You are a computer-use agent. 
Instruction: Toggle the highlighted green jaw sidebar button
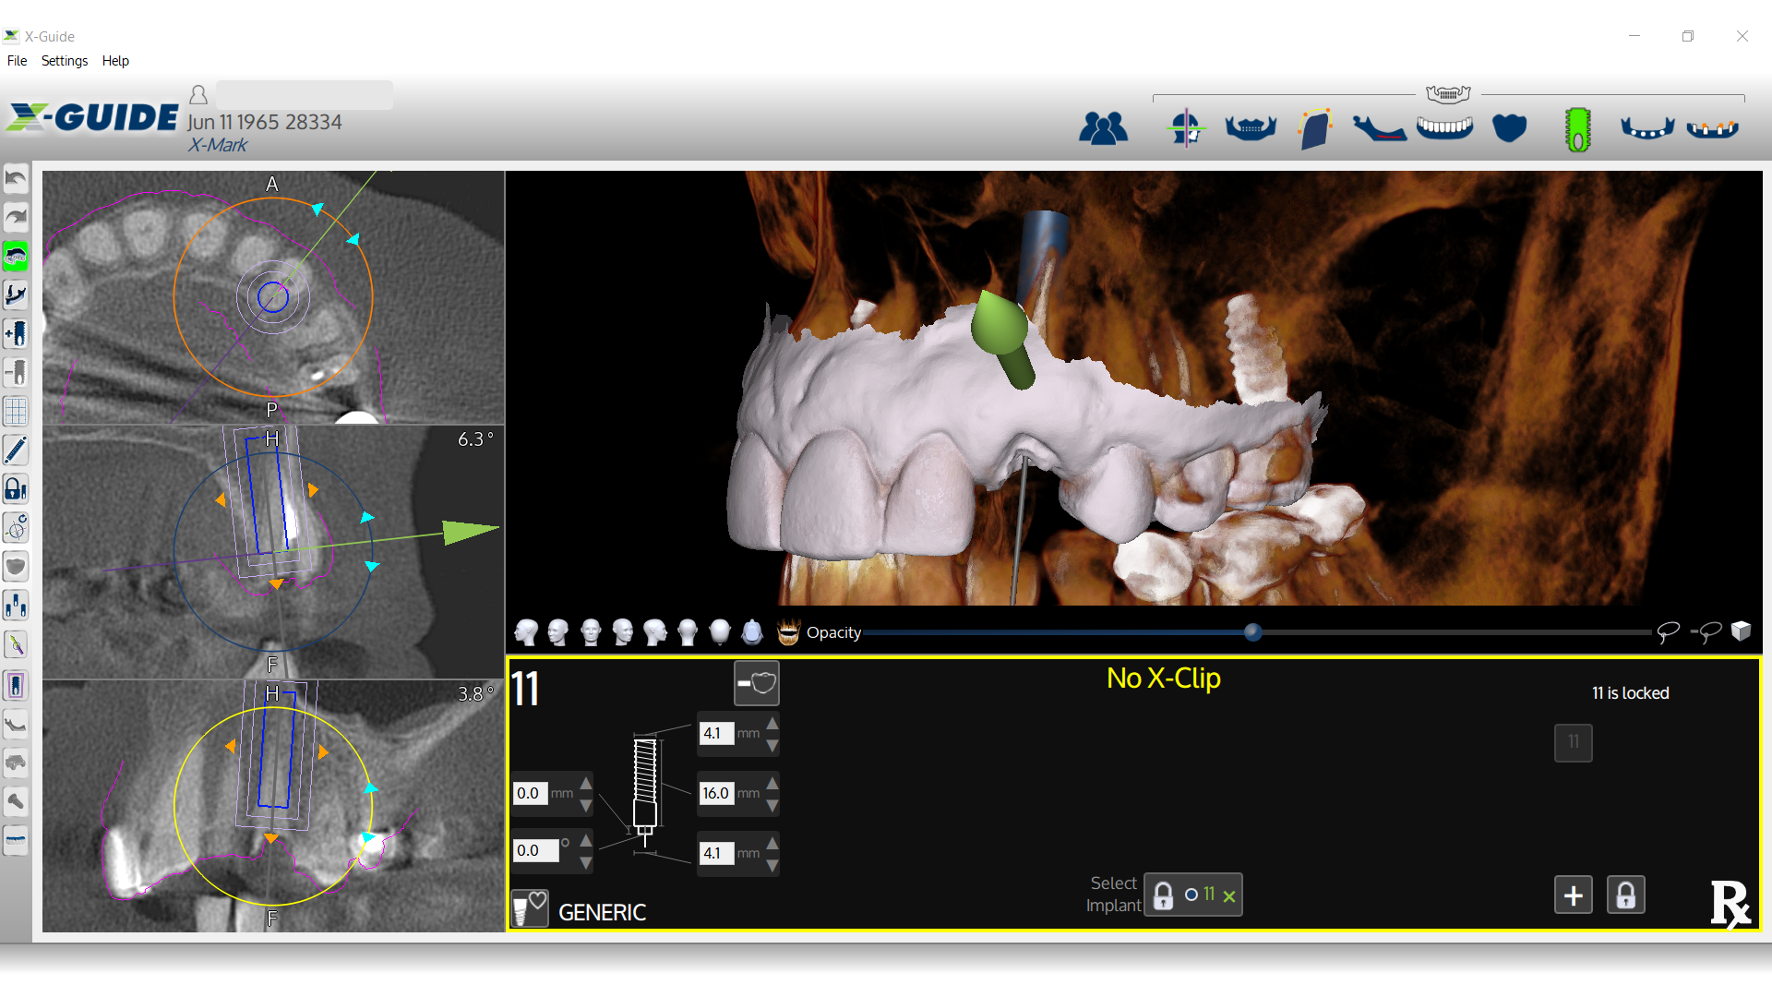(x=16, y=256)
